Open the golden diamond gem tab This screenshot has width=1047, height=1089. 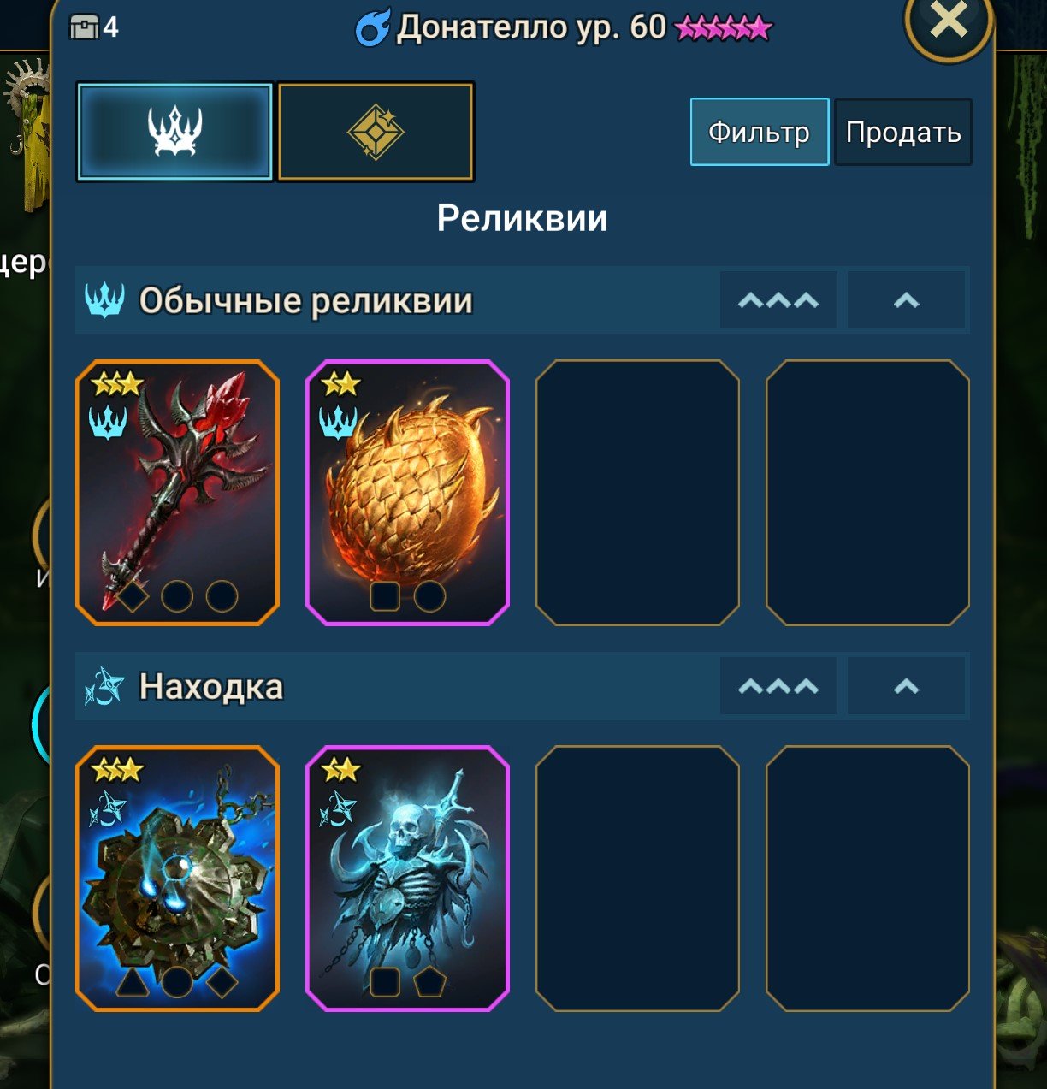376,132
